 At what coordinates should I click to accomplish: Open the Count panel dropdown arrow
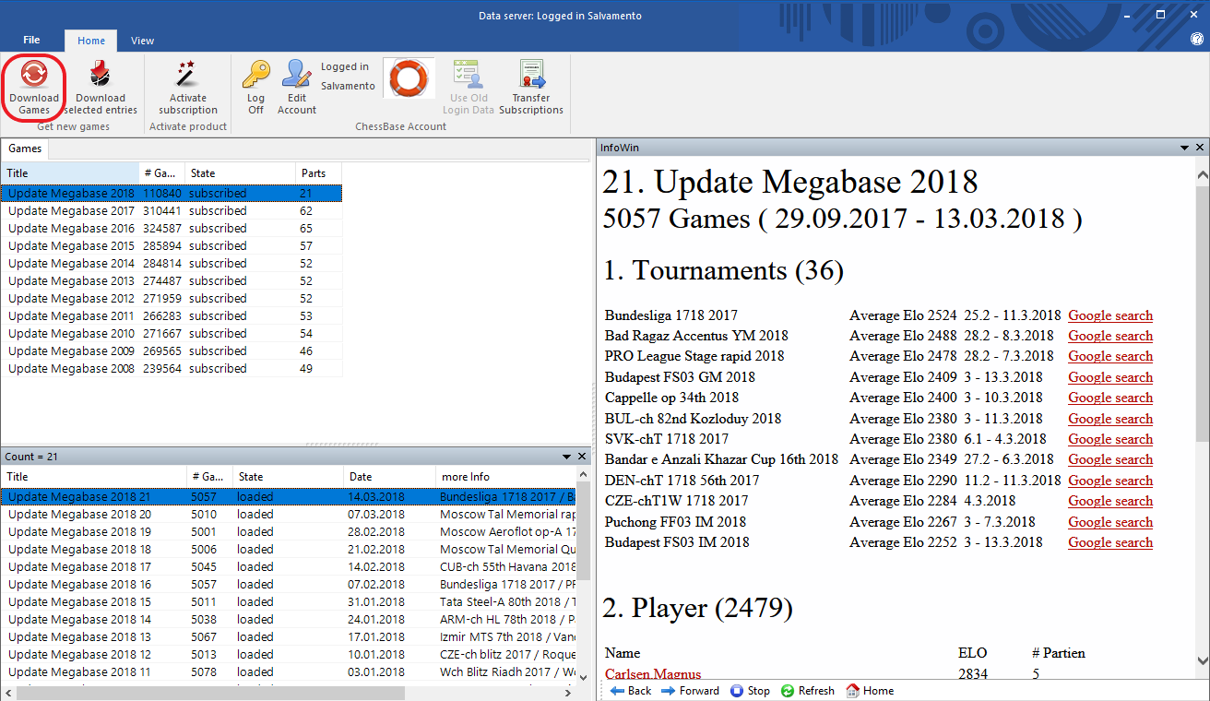click(566, 457)
